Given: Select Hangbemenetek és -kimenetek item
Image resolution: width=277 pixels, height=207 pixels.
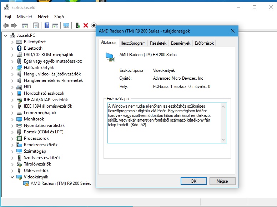Looking at the screenshot, I should [x=53, y=80].
